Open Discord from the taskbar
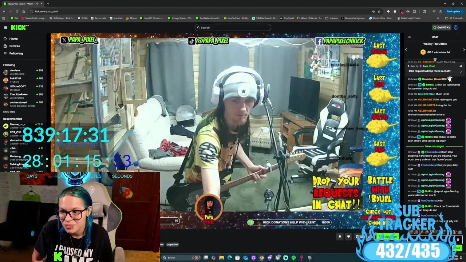The width and height of the screenshot is (466, 262). pyautogui.click(x=269, y=258)
